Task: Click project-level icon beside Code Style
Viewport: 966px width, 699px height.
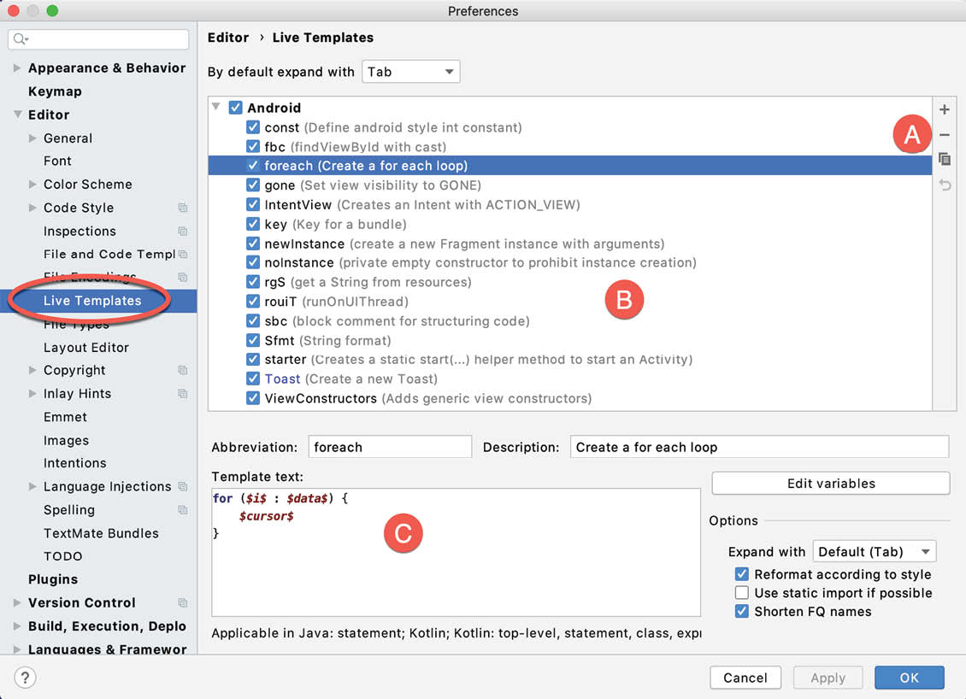Action: pyautogui.click(x=183, y=208)
